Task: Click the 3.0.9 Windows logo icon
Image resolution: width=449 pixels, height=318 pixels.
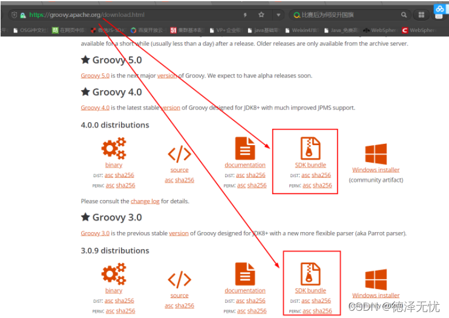Action: (x=376, y=279)
